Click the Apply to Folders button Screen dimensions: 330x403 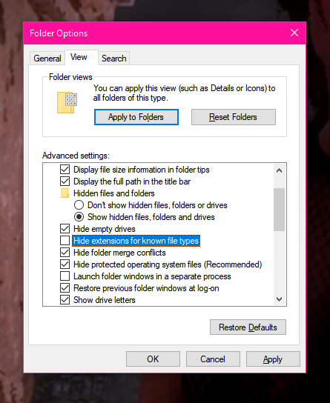pyautogui.click(x=136, y=117)
